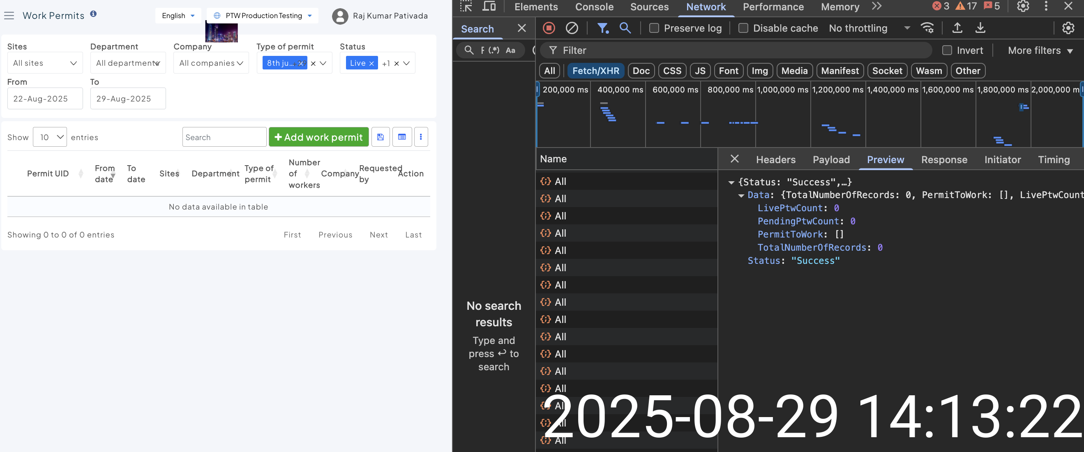Click the record network log button
This screenshot has height=452, width=1084.
[549, 28]
